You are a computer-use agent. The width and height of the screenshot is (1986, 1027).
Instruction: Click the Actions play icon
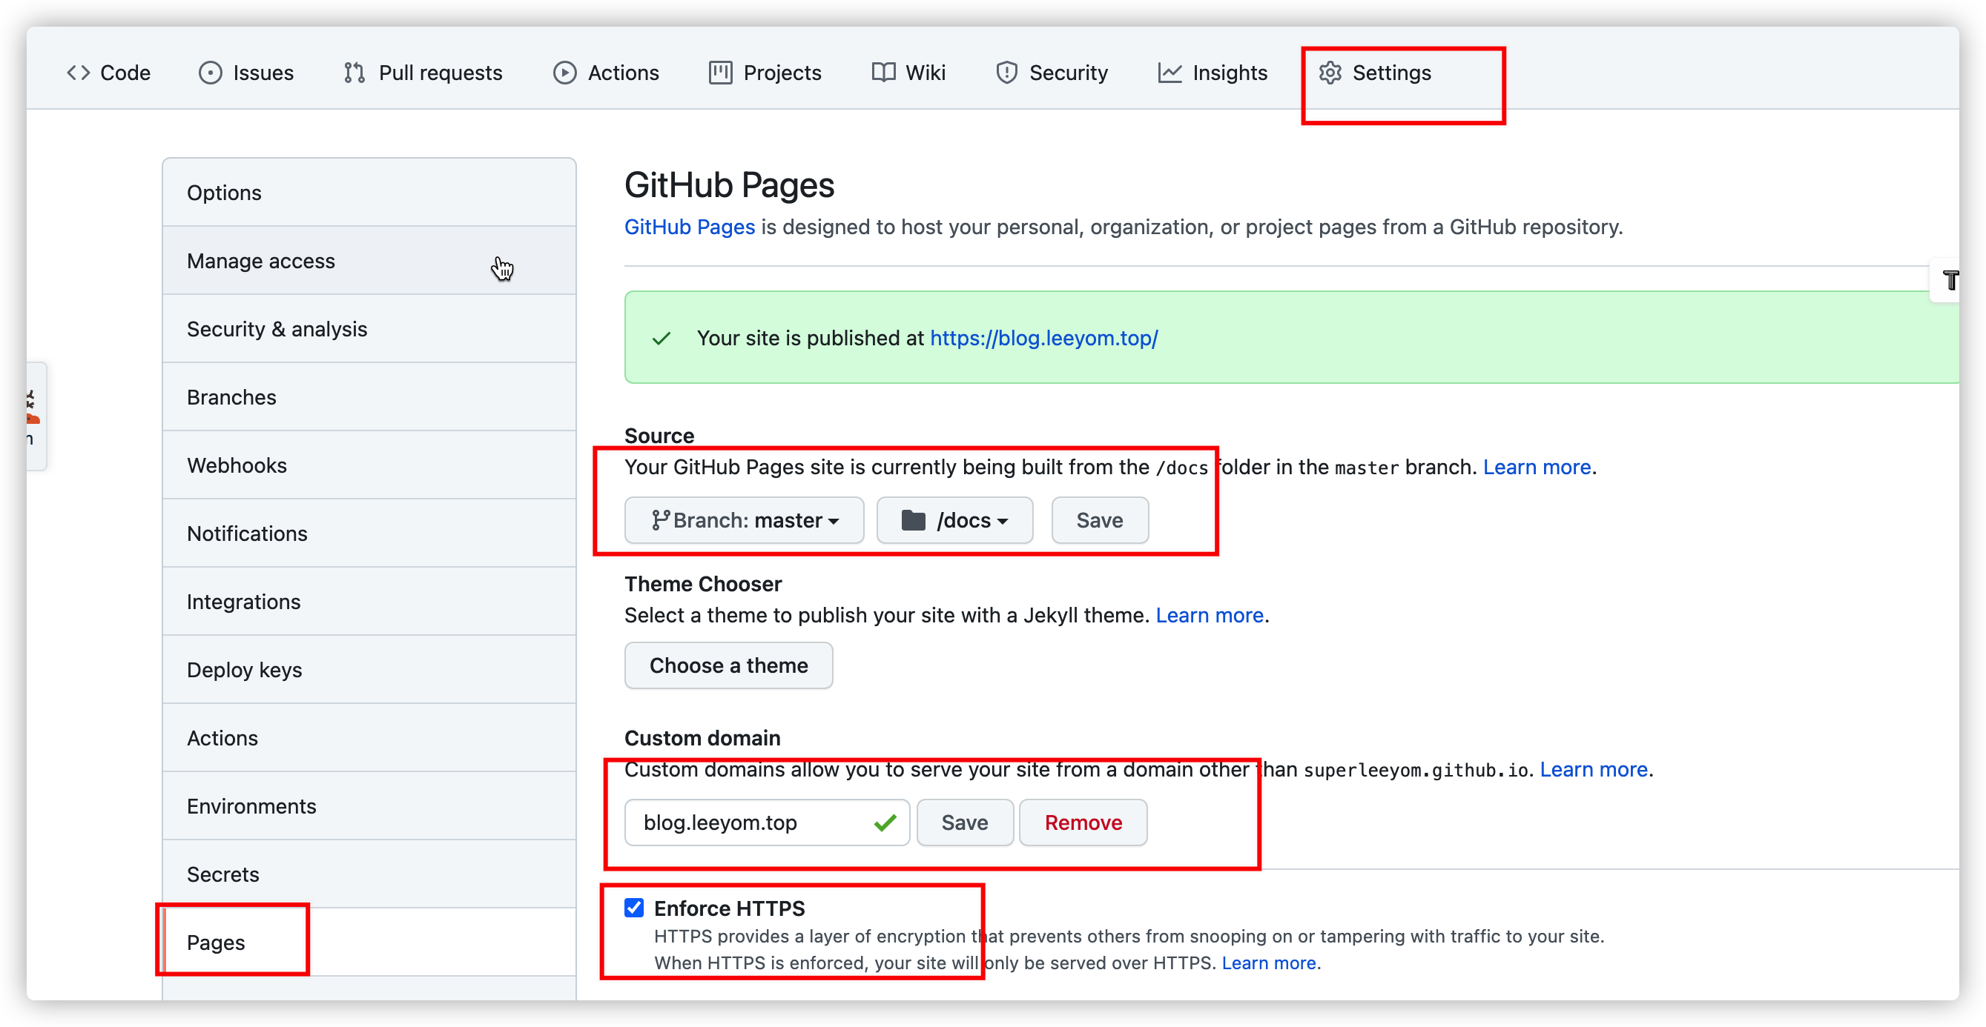tap(564, 73)
